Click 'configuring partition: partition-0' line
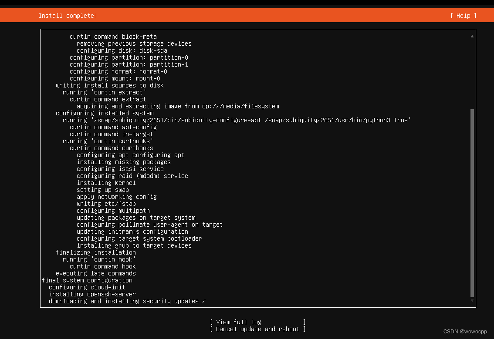Image resolution: width=494 pixels, height=339 pixels. click(x=129, y=57)
